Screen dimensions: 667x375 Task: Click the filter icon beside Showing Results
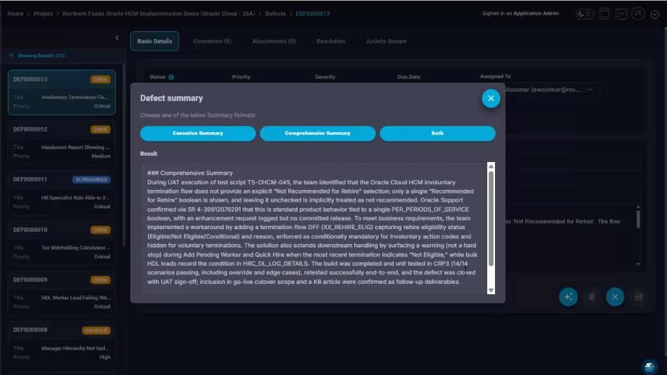pos(12,56)
